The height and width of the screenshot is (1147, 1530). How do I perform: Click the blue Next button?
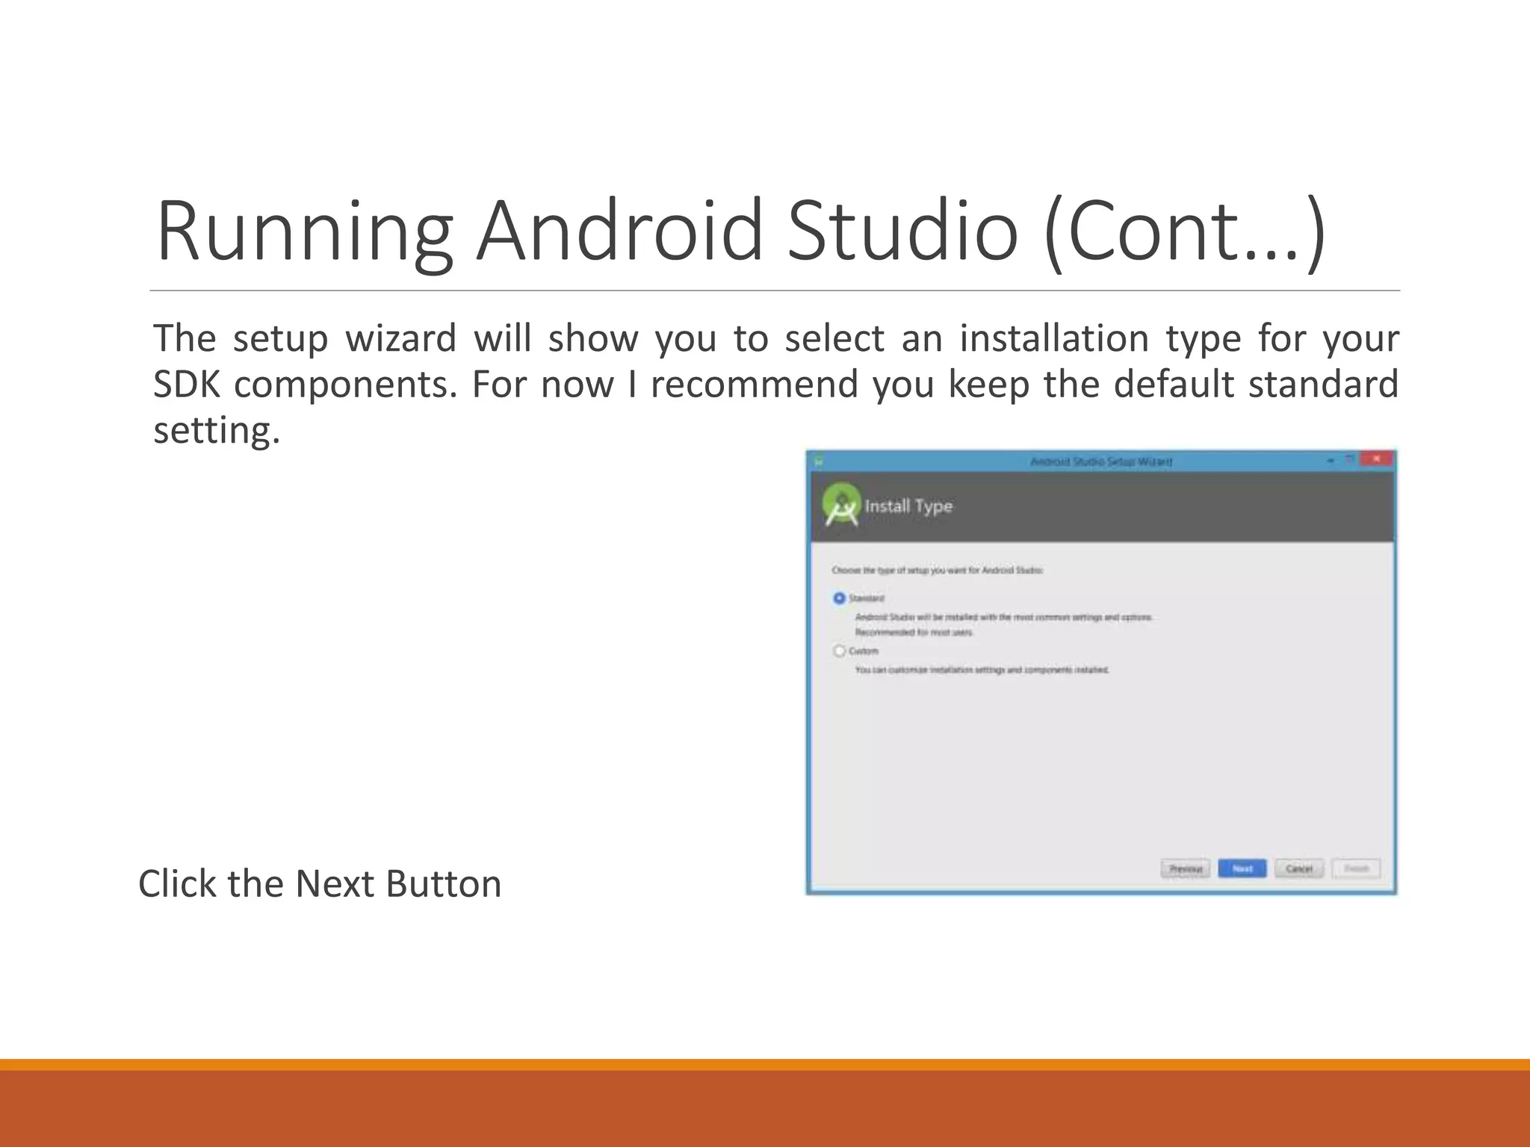point(1242,868)
